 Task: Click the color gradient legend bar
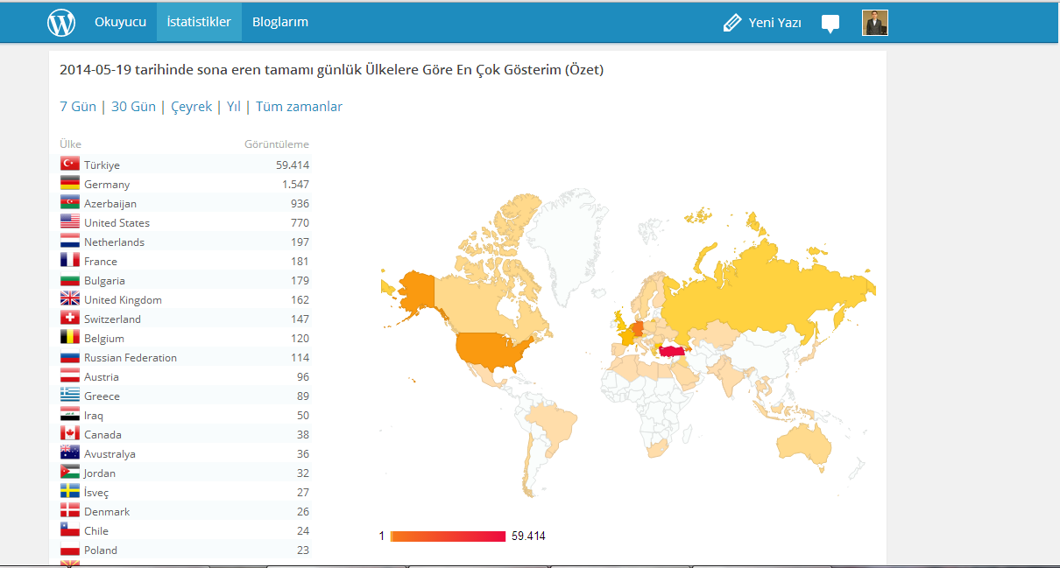(448, 536)
